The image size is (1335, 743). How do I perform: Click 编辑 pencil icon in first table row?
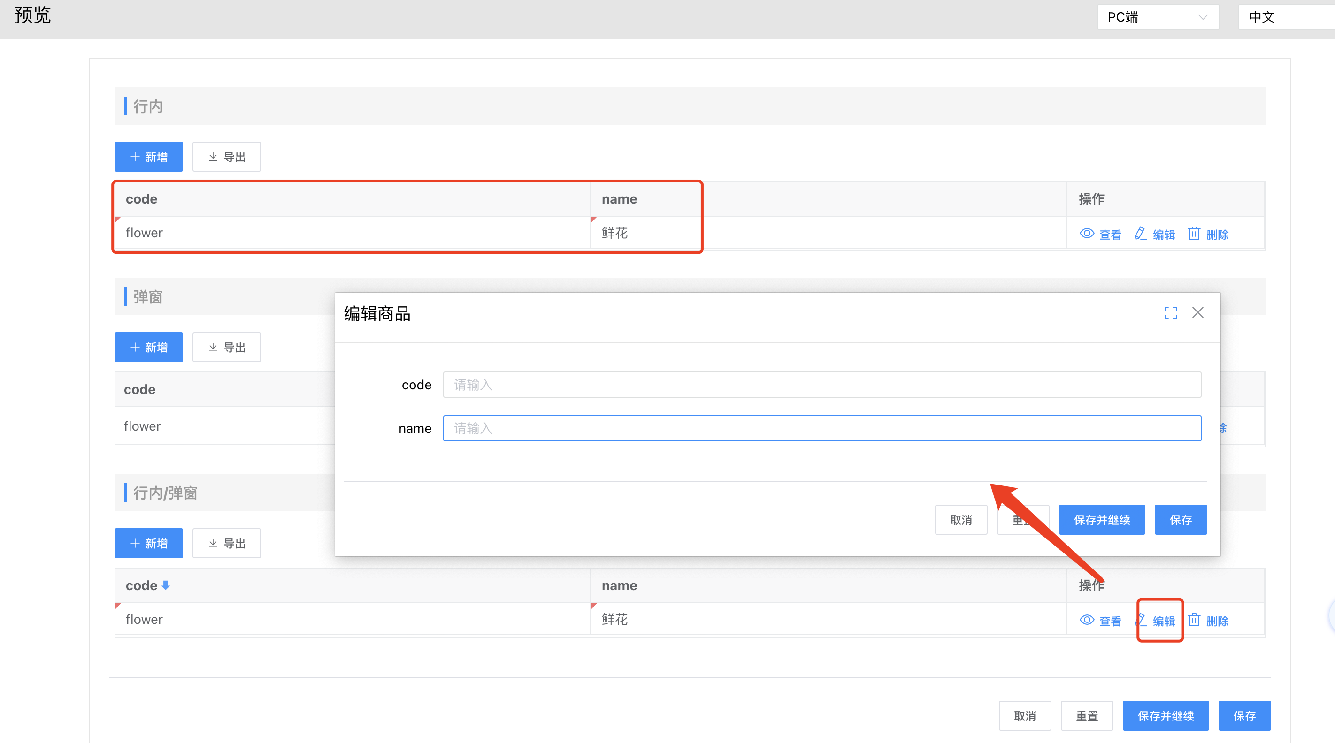click(1140, 234)
